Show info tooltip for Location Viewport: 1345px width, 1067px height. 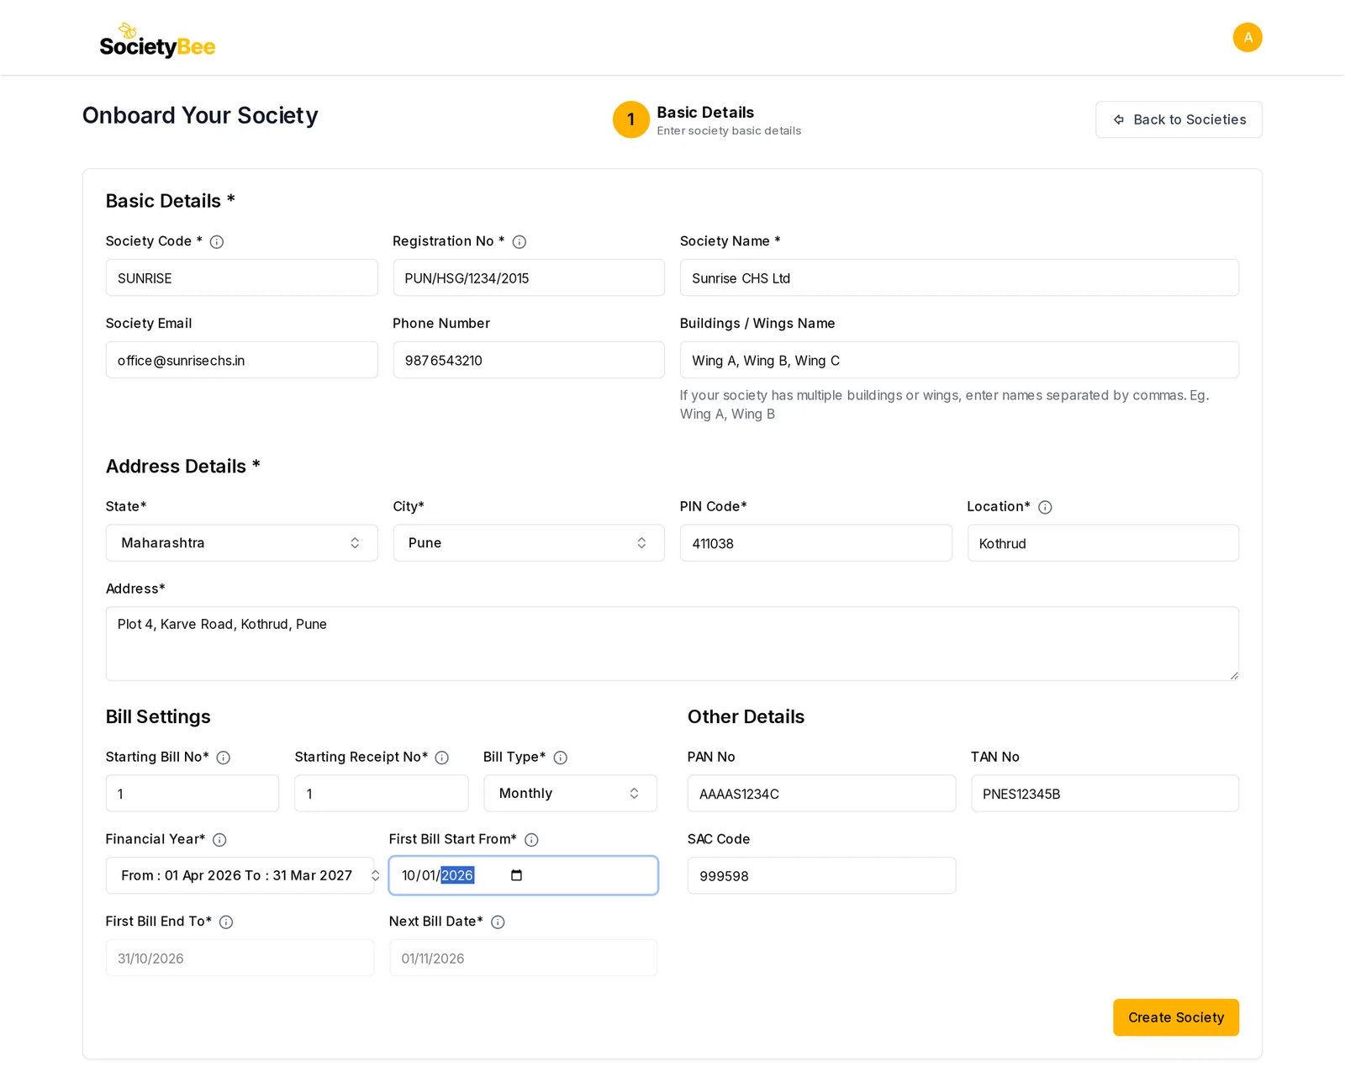1045,507
